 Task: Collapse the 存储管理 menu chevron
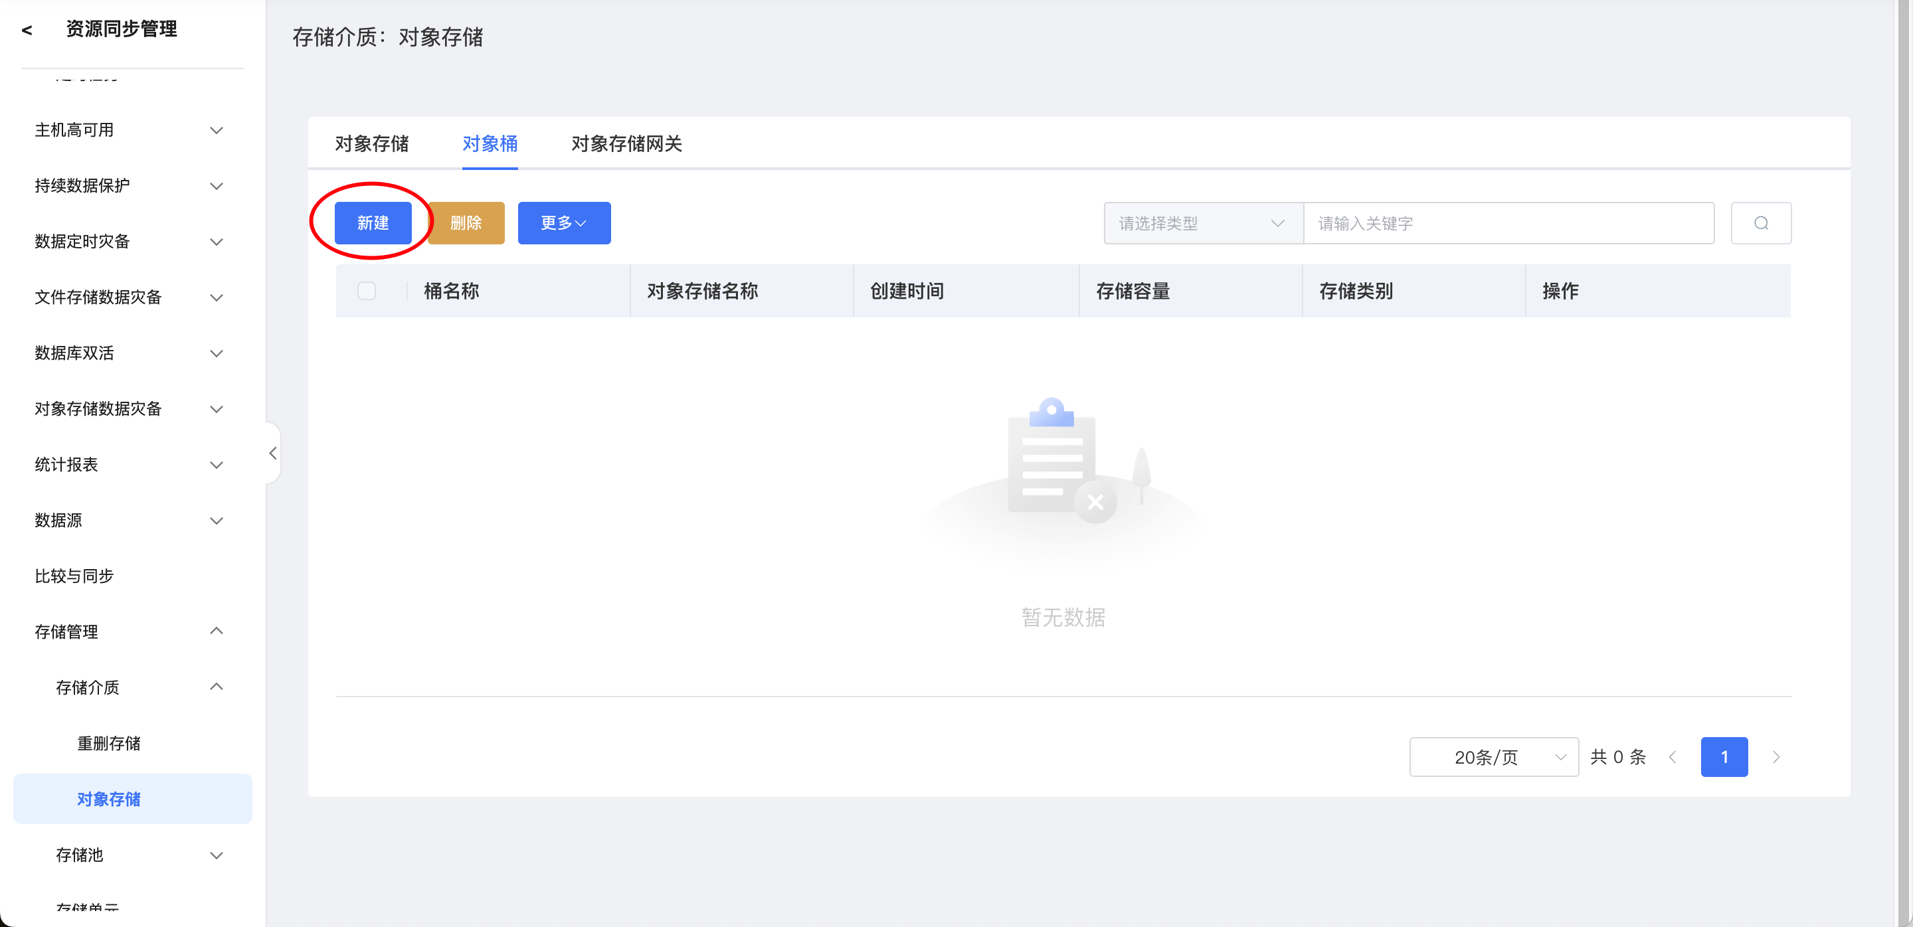coord(216,631)
